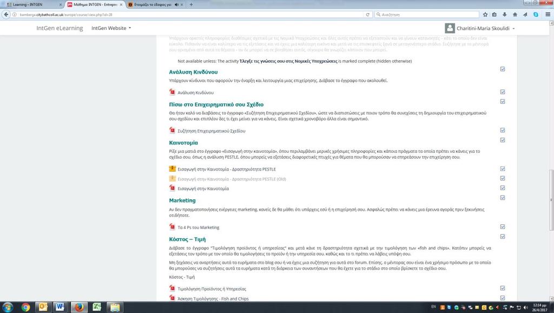Toggle completion for Τα 4 Ps του Marketing
The image size is (554, 313).
coord(503,227)
